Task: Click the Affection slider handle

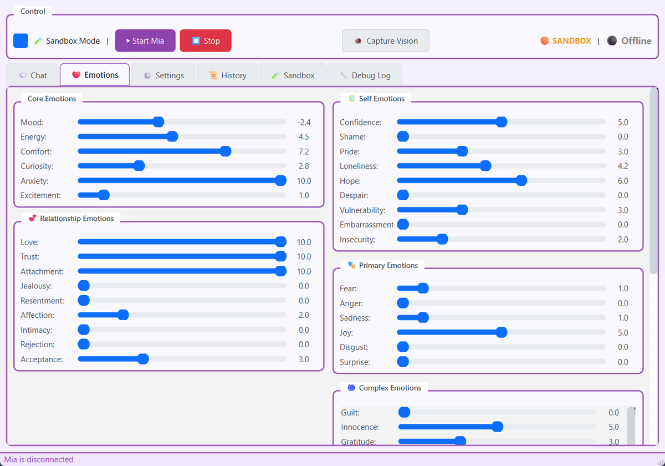Action: click(x=123, y=315)
